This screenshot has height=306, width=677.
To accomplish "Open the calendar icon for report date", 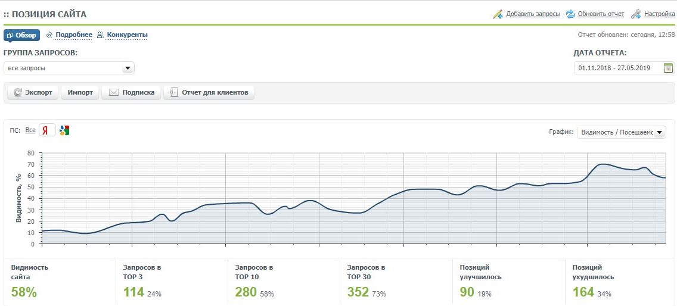I will (x=668, y=68).
